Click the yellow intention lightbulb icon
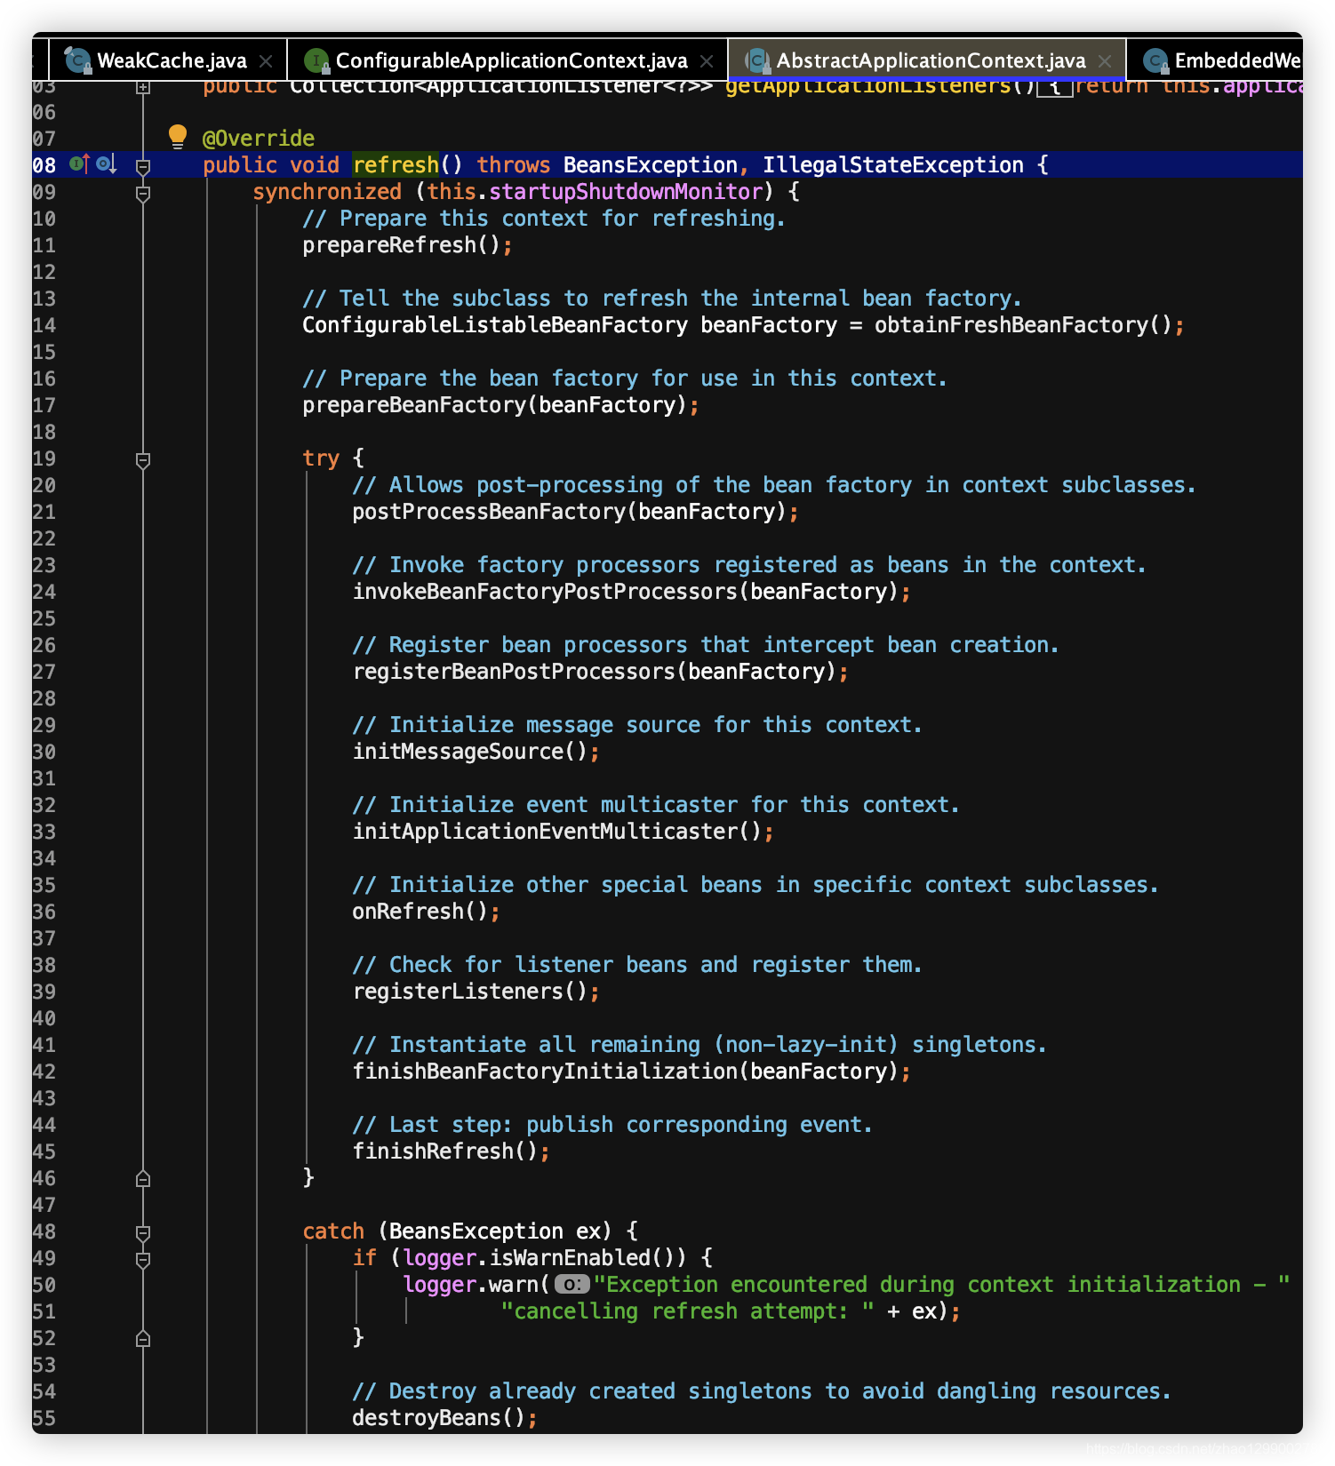Screen dimensions: 1335x1466 [178, 136]
